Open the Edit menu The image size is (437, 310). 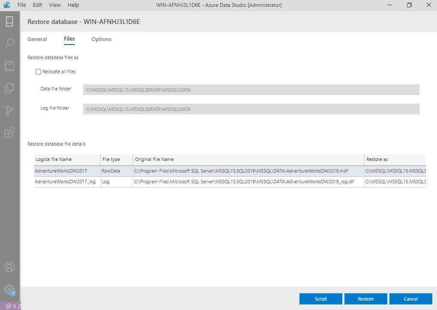(37, 5)
